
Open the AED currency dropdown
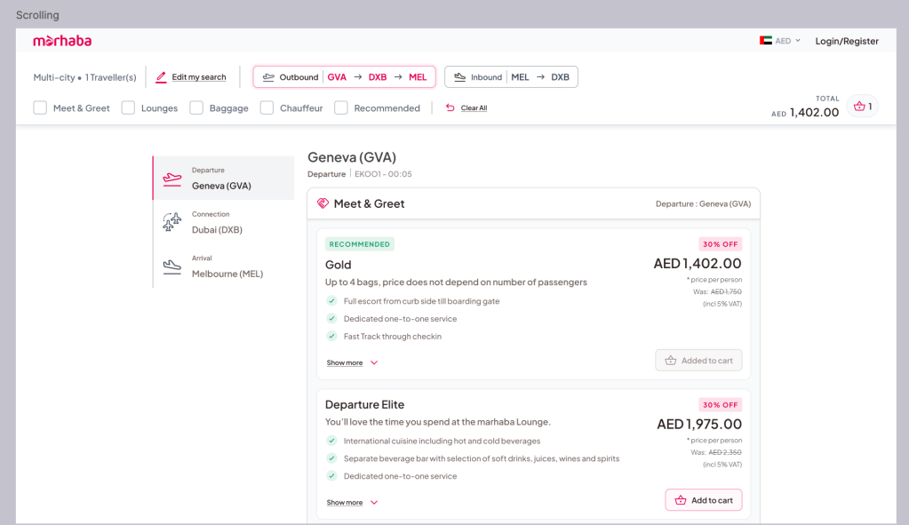(x=781, y=41)
